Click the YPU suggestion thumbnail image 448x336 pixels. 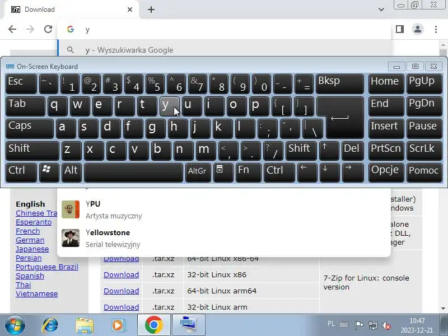(71, 209)
